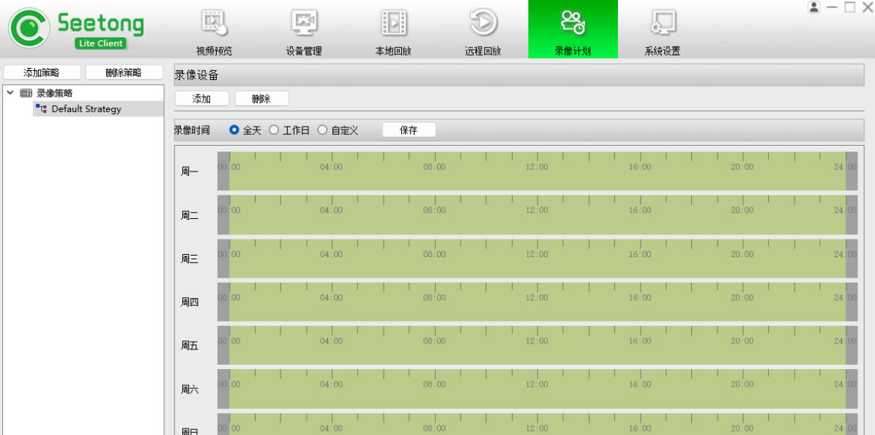
Task: Select the 录像计划 recording plan icon
Action: point(573,23)
